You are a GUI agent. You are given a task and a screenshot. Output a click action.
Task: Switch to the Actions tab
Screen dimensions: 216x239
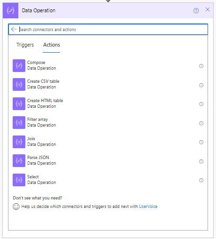coord(52,45)
